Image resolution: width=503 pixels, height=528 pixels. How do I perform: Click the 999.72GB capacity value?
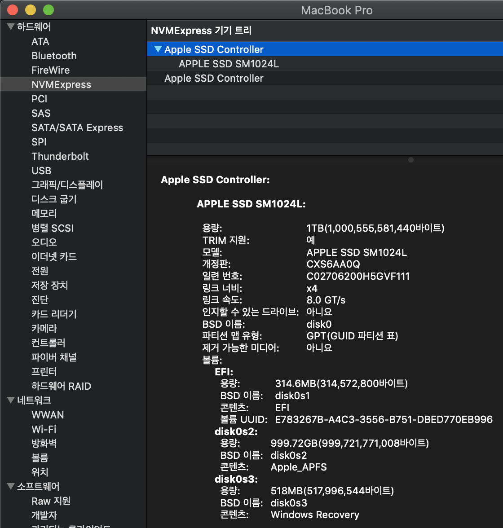point(350,444)
